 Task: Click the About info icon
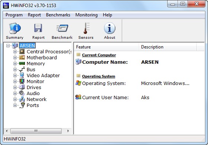click(110, 28)
